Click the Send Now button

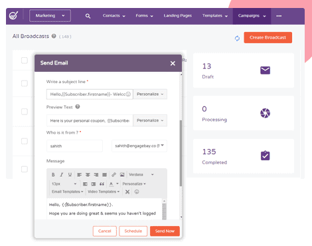click(165, 231)
